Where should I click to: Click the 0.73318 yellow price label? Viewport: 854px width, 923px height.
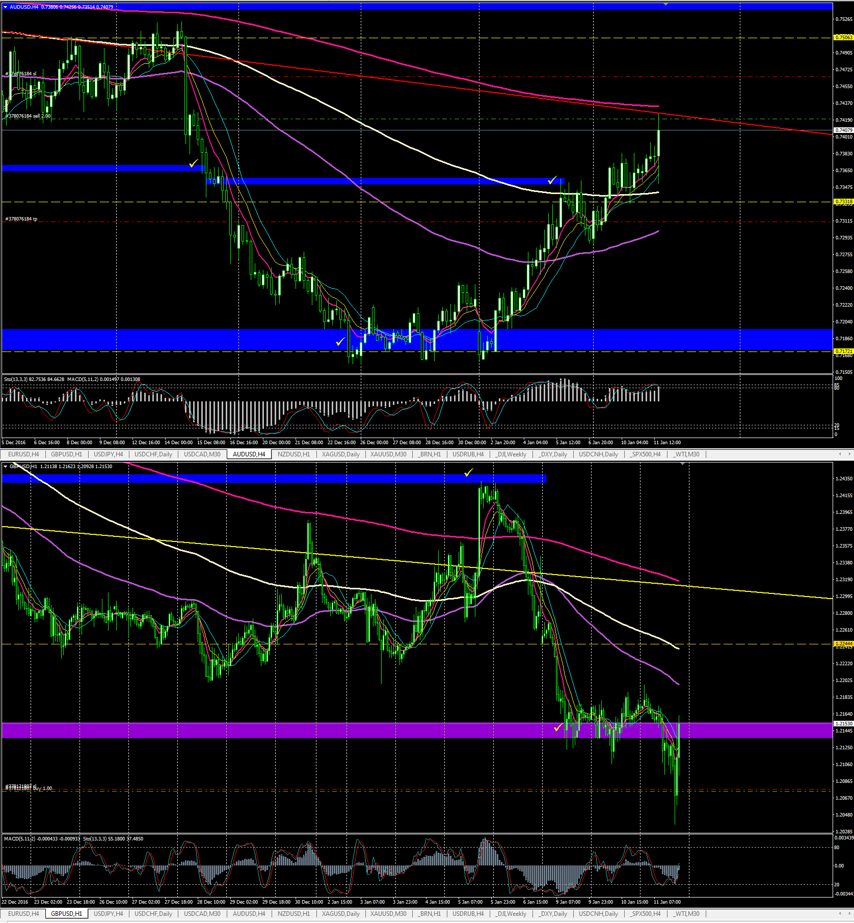[843, 202]
